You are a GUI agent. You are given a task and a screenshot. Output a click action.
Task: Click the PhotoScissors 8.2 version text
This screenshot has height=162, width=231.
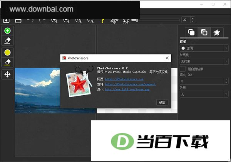tap(112, 68)
